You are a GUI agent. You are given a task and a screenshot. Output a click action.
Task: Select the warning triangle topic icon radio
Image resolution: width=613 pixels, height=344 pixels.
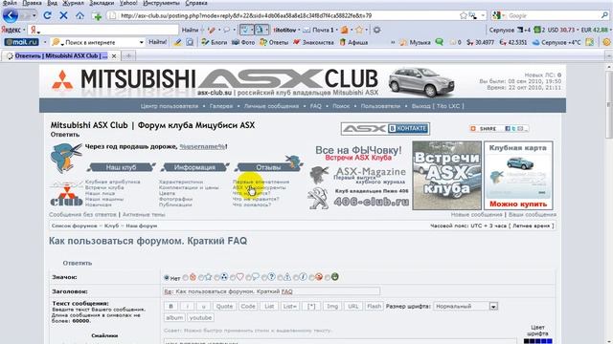click(280, 278)
